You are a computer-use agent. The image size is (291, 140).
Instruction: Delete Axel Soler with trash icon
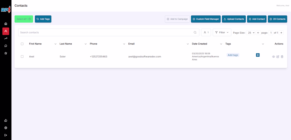coord(282,57)
